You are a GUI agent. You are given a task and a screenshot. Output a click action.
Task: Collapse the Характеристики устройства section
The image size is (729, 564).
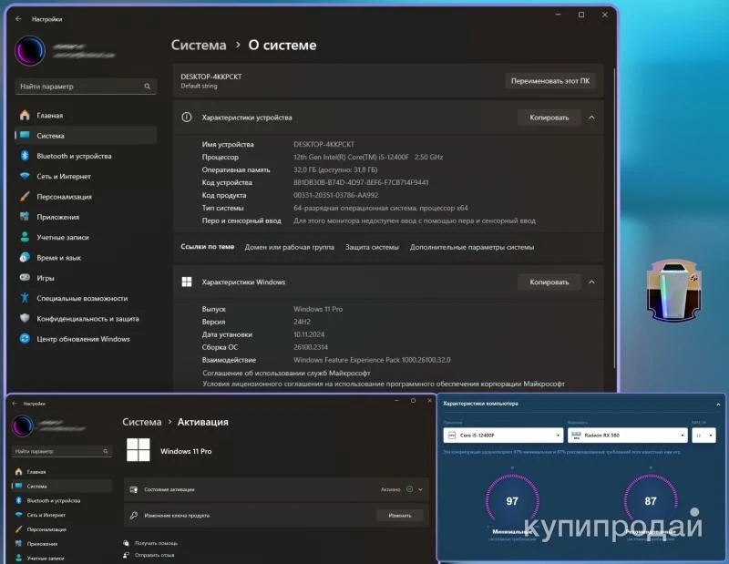(x=591, y=118)
